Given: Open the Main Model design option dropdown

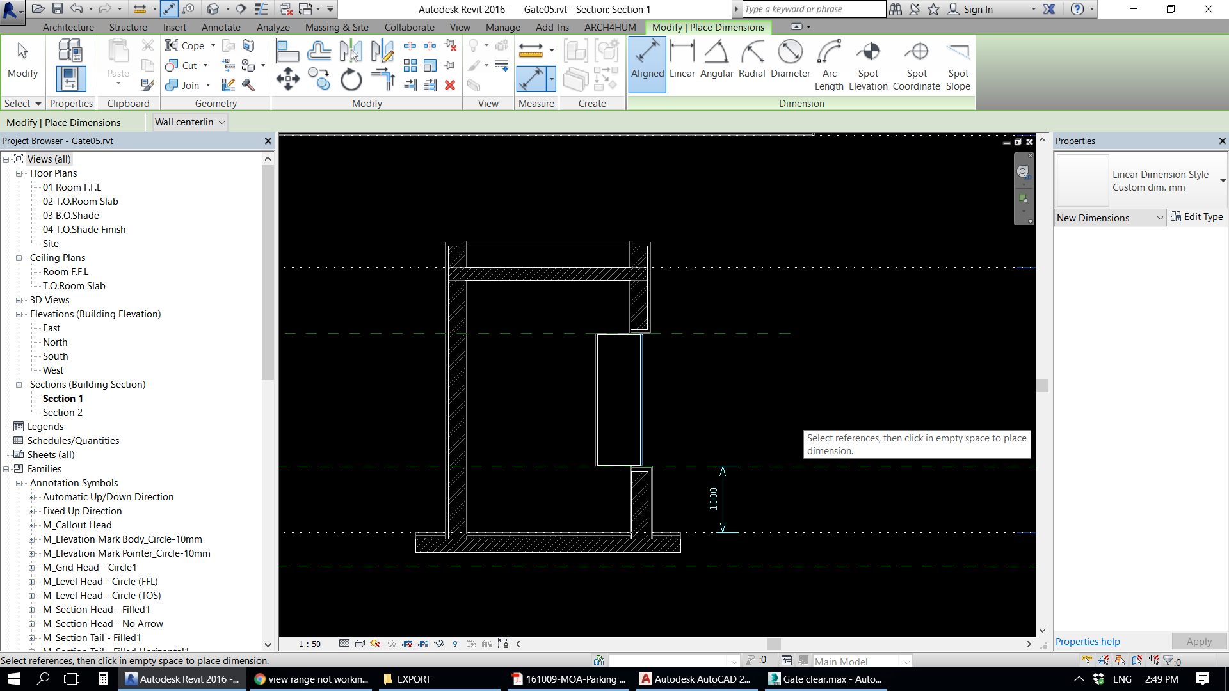Looking at the screenshot, I should pyautogui.click(x=862, y=661).
